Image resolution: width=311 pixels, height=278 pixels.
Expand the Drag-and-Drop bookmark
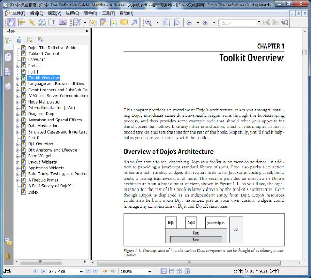(18, 114)
